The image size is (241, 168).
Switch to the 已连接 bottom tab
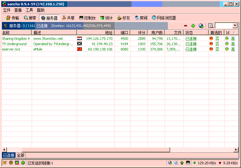click(x=9, y=155)
